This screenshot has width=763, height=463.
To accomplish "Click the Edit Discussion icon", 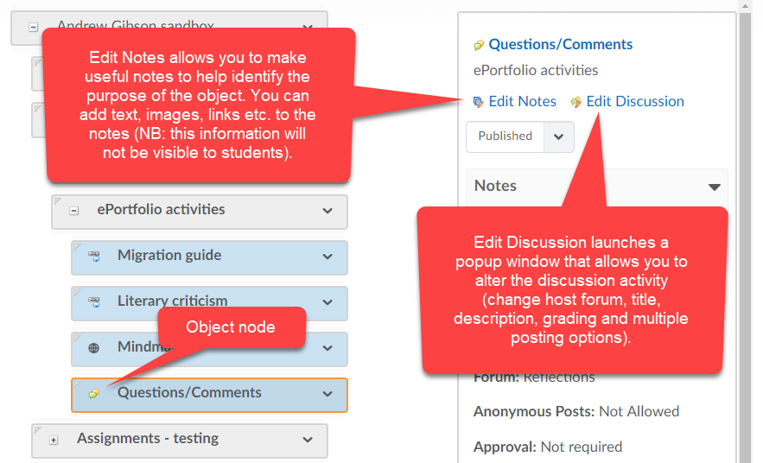I will 576,102.
